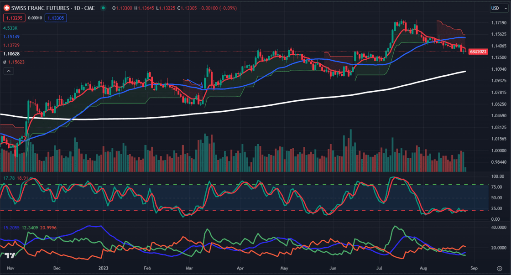
Task: Click the Nov label on time axis
Action: click(11, 268)
